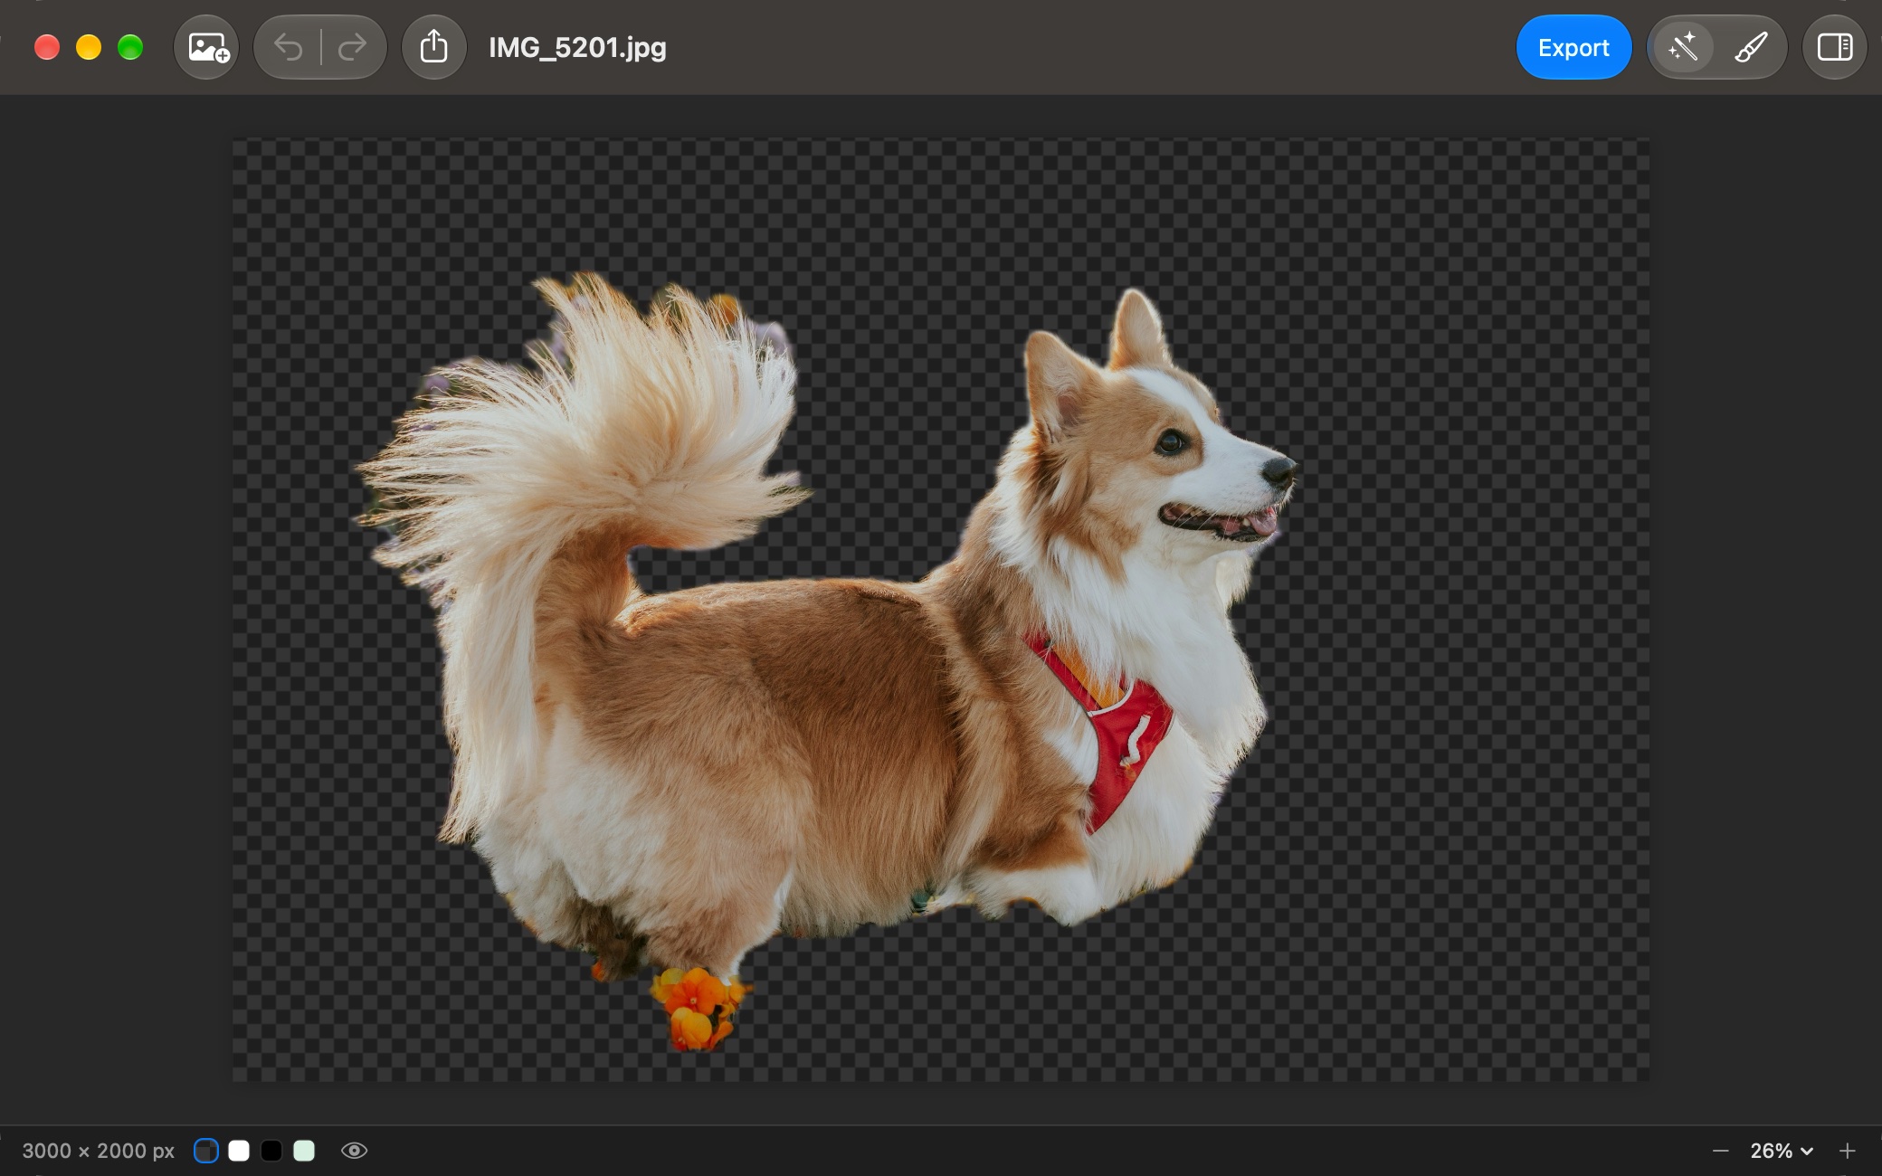Toggle the right sidebar panel
The width and height of the screenshot is (1882, 1176).
pyautogui.click(x=1835, y=47)
